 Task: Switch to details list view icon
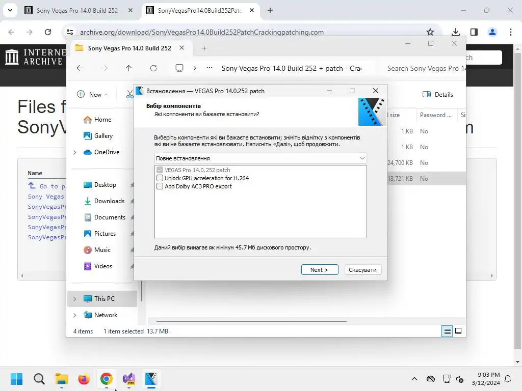(x=447, y=331)
